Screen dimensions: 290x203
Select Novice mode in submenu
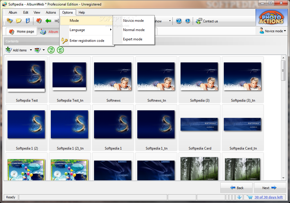(x=134, y=21)
